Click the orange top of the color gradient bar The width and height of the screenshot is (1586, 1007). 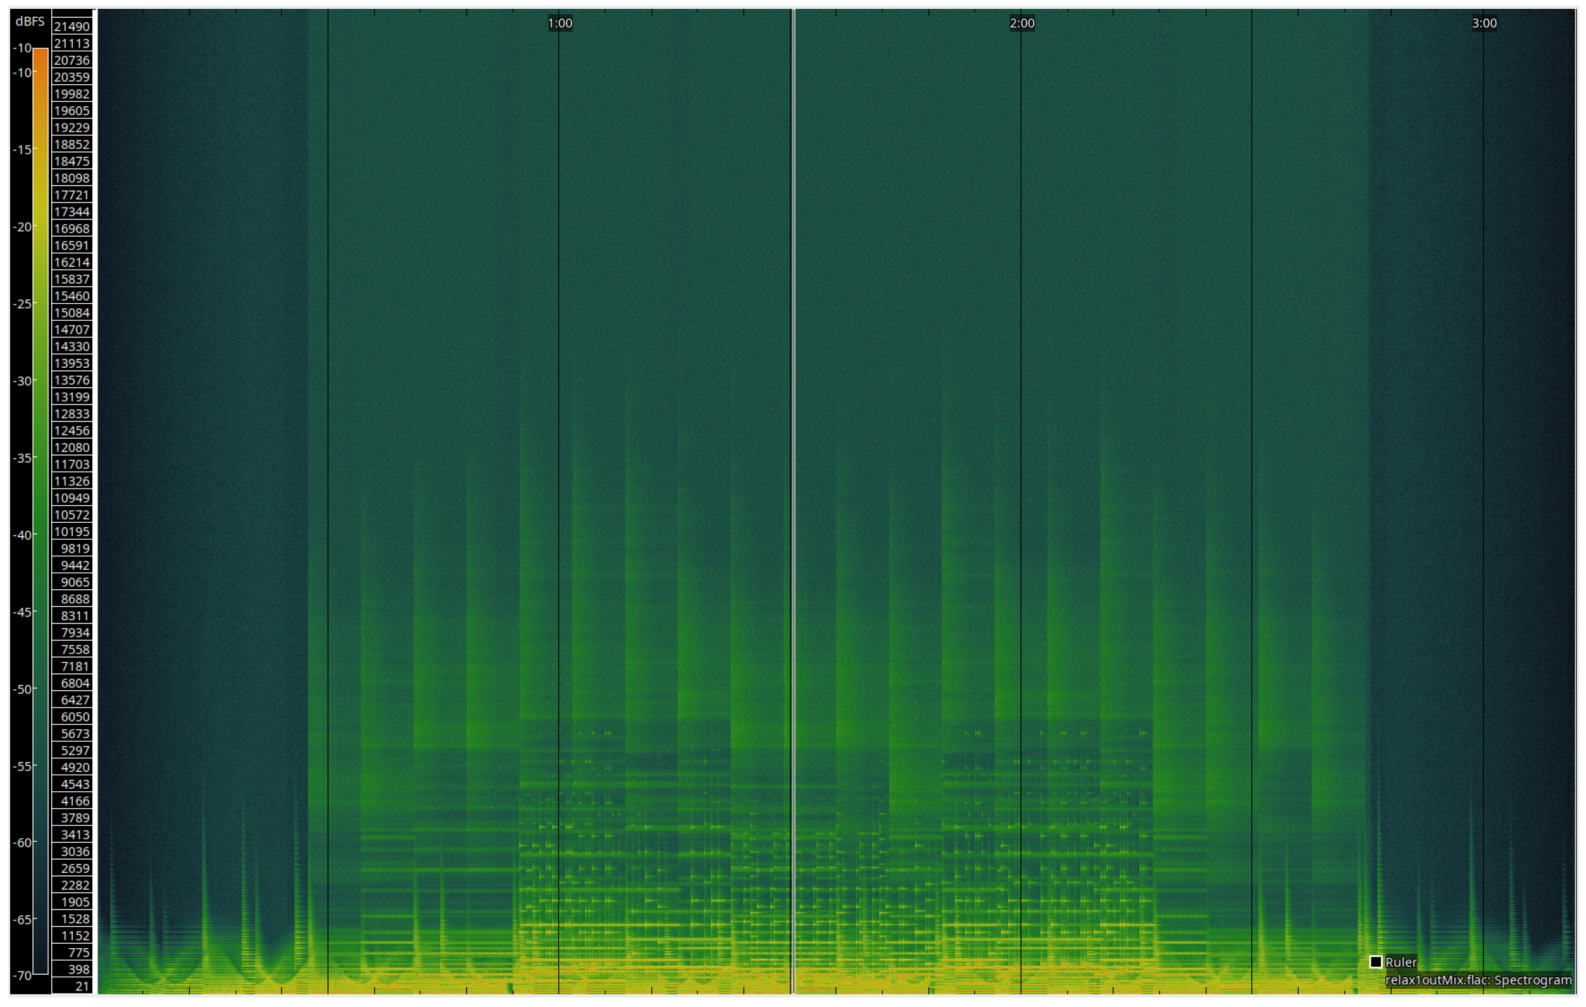(x=41, y=56)
